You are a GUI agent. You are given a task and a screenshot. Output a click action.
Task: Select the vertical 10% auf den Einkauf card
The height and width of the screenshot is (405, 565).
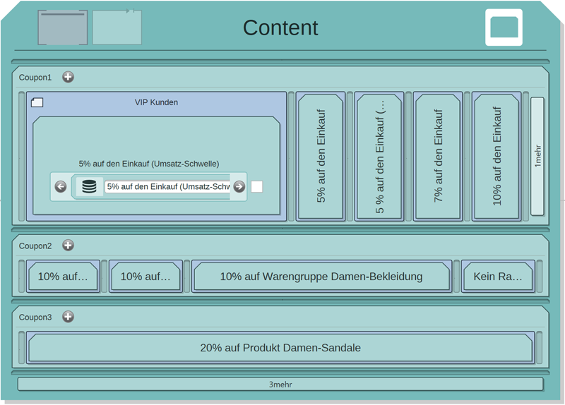click(496, 156)
